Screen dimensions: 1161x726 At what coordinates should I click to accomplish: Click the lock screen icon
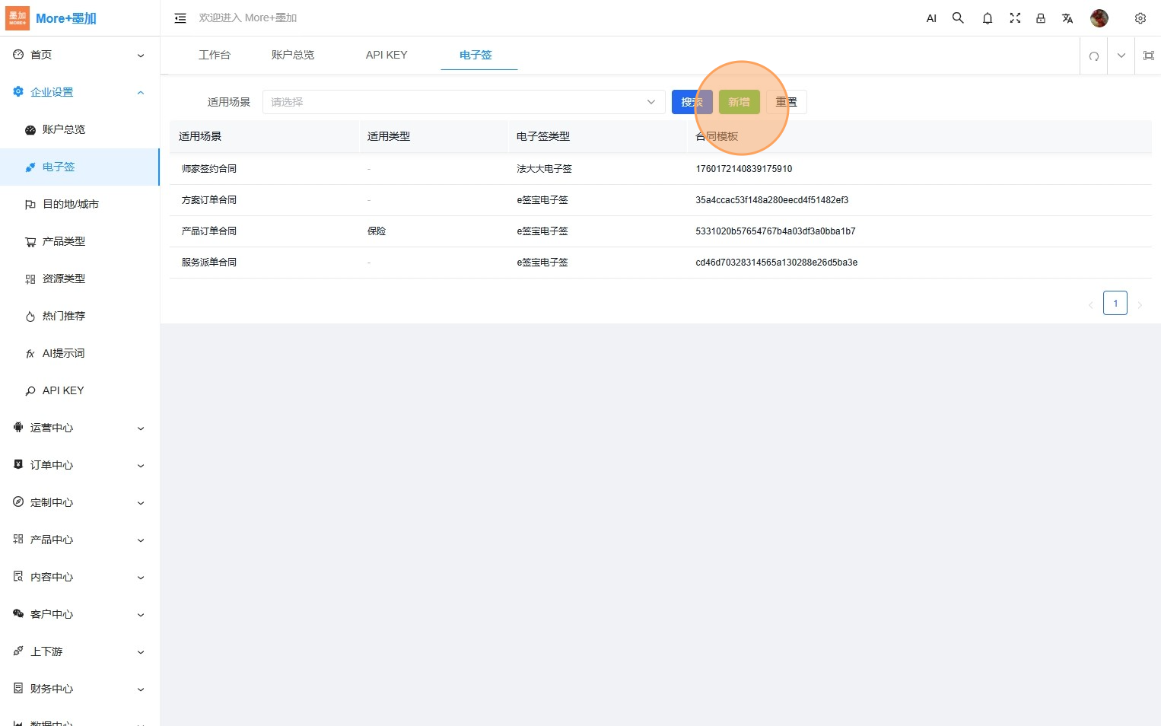click(x=1041, y=18)
